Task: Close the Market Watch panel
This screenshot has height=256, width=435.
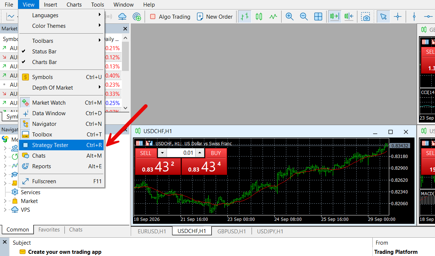Action: (x=125, y=29)
